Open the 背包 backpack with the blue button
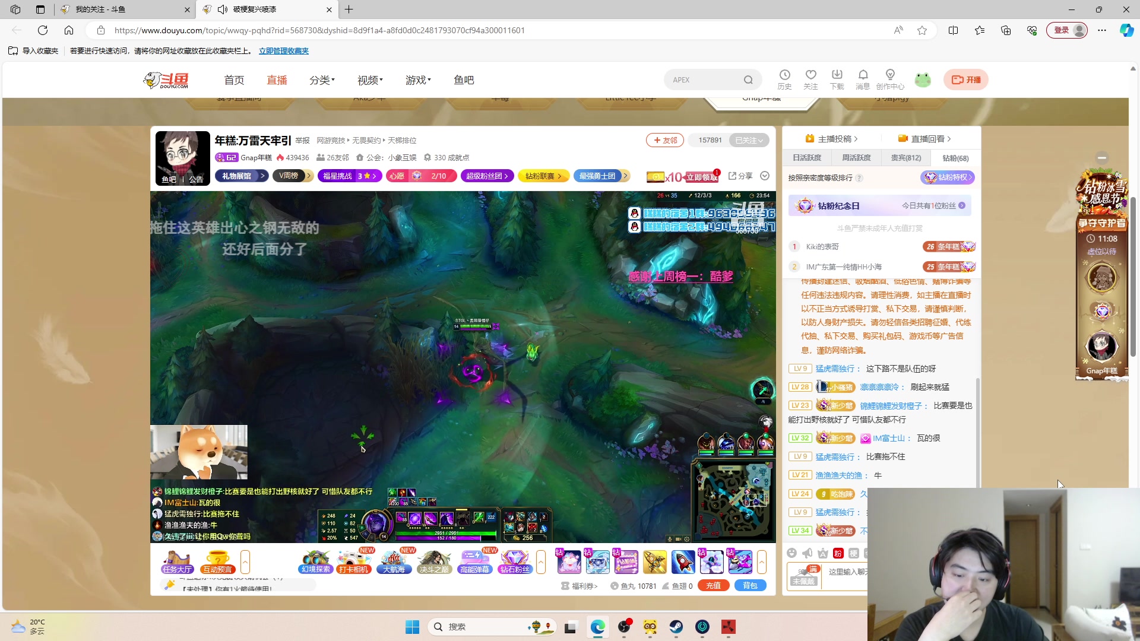This screenshot has height=641, width=1140. [x=750, y=585]
